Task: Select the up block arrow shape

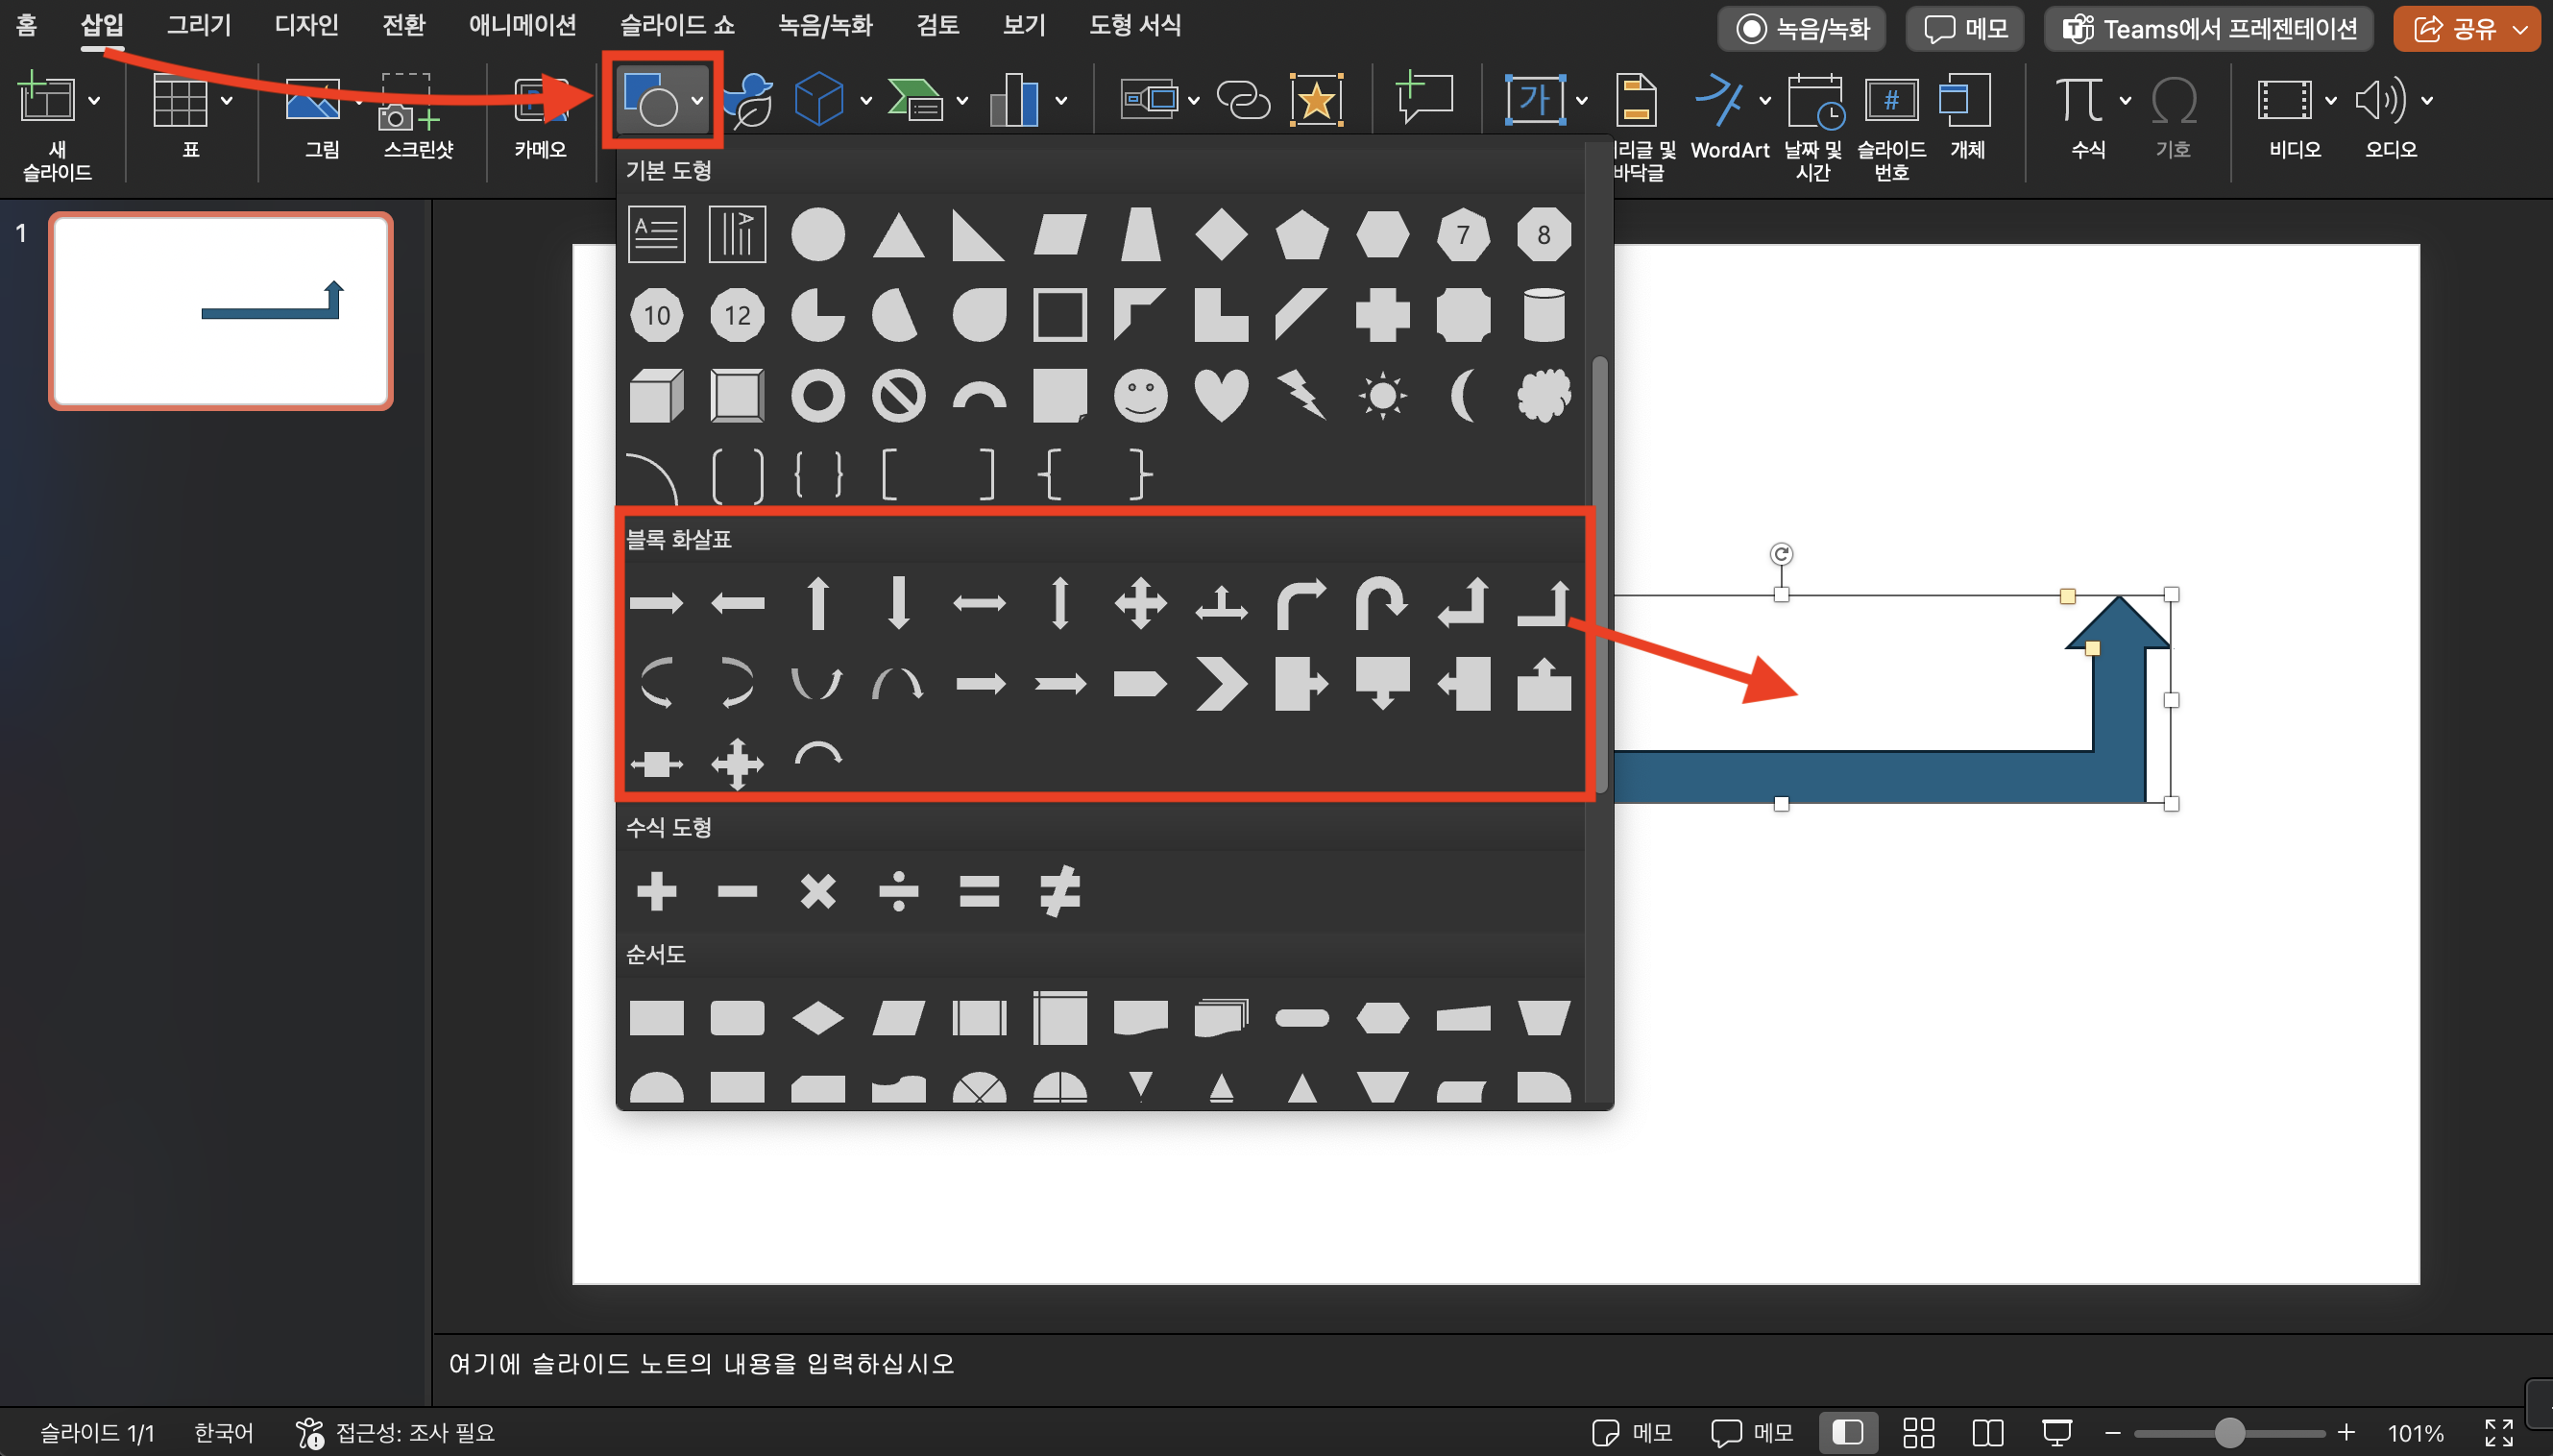Action: pos(818,603)
